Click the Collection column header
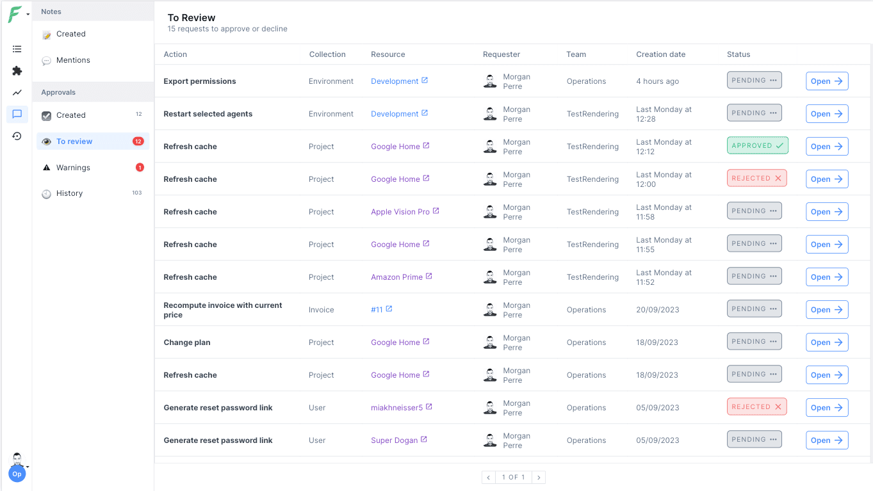The width and height of the screenshot is (873, 491). click(x=327, y=54)
